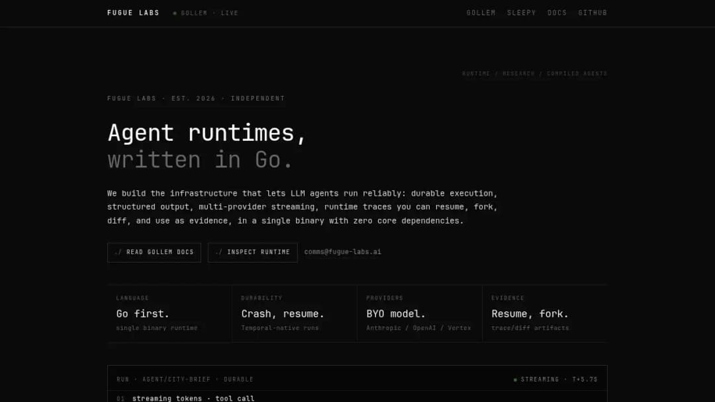Click the Gollem Live status indicator

tap(206, 13)
